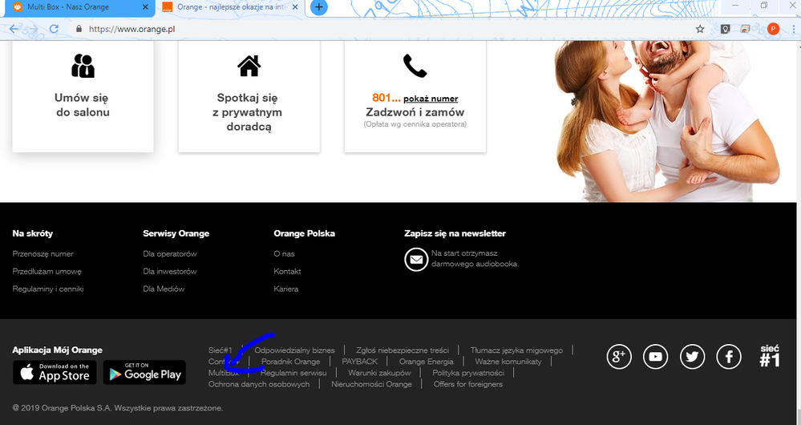Download on the App Store badge
This screenshot has height=425, width=801.
coord(55,372)
